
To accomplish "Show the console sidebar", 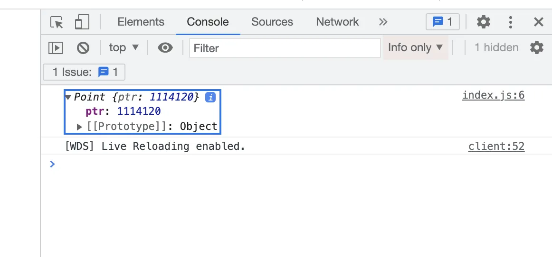I will click(x=56, y=47).
